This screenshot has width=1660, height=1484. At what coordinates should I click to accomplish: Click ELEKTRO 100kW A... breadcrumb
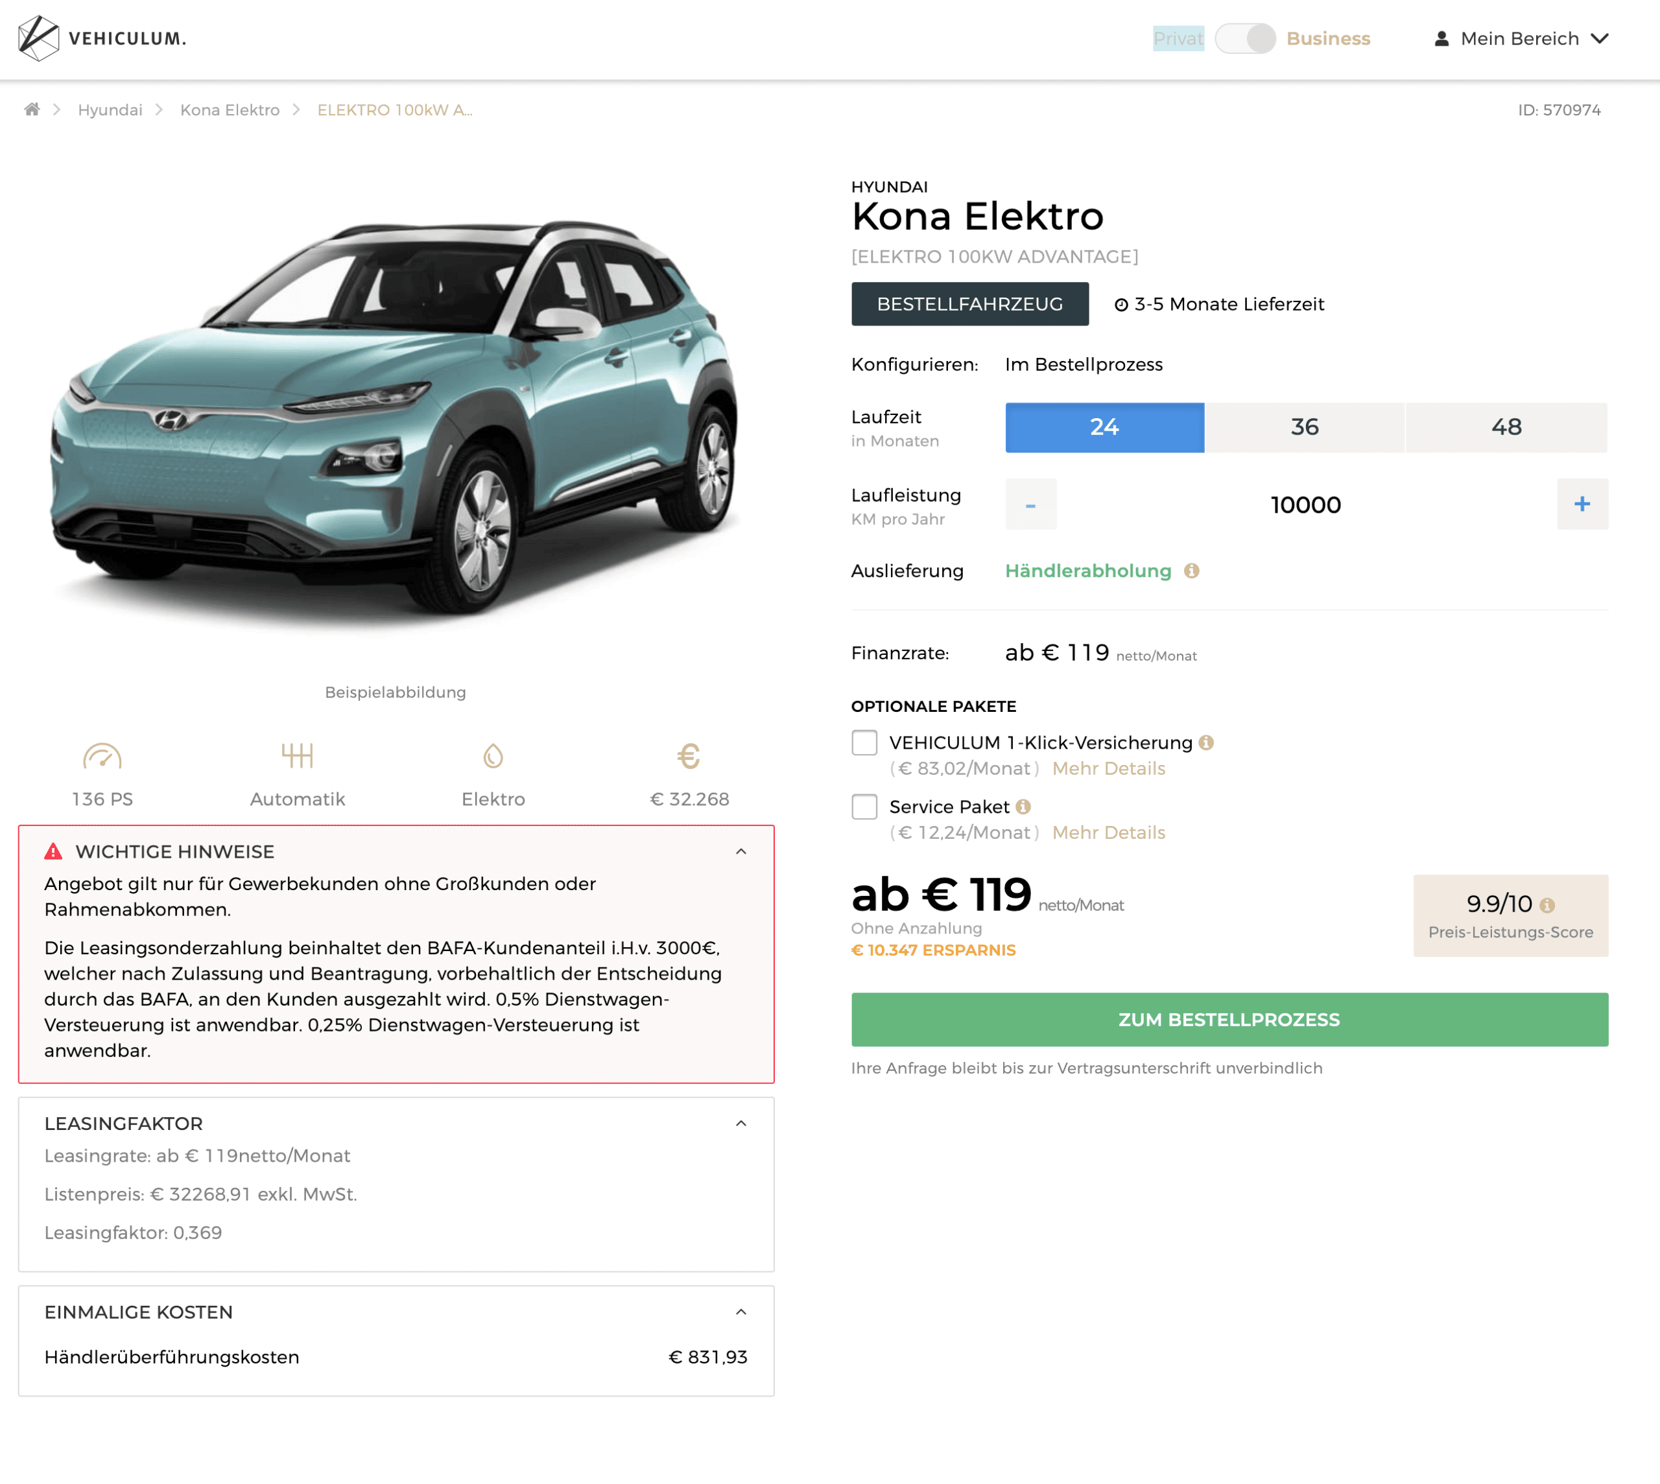tap(395, 110)
